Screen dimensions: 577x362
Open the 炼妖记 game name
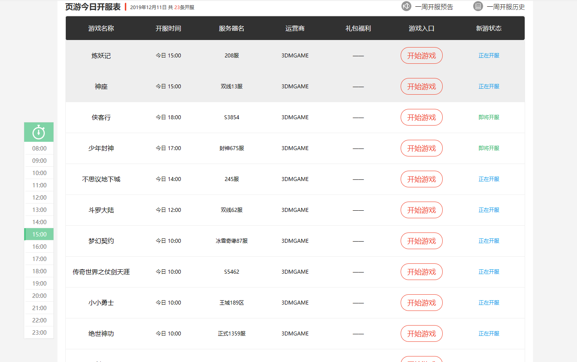click(x=101, y=56)
